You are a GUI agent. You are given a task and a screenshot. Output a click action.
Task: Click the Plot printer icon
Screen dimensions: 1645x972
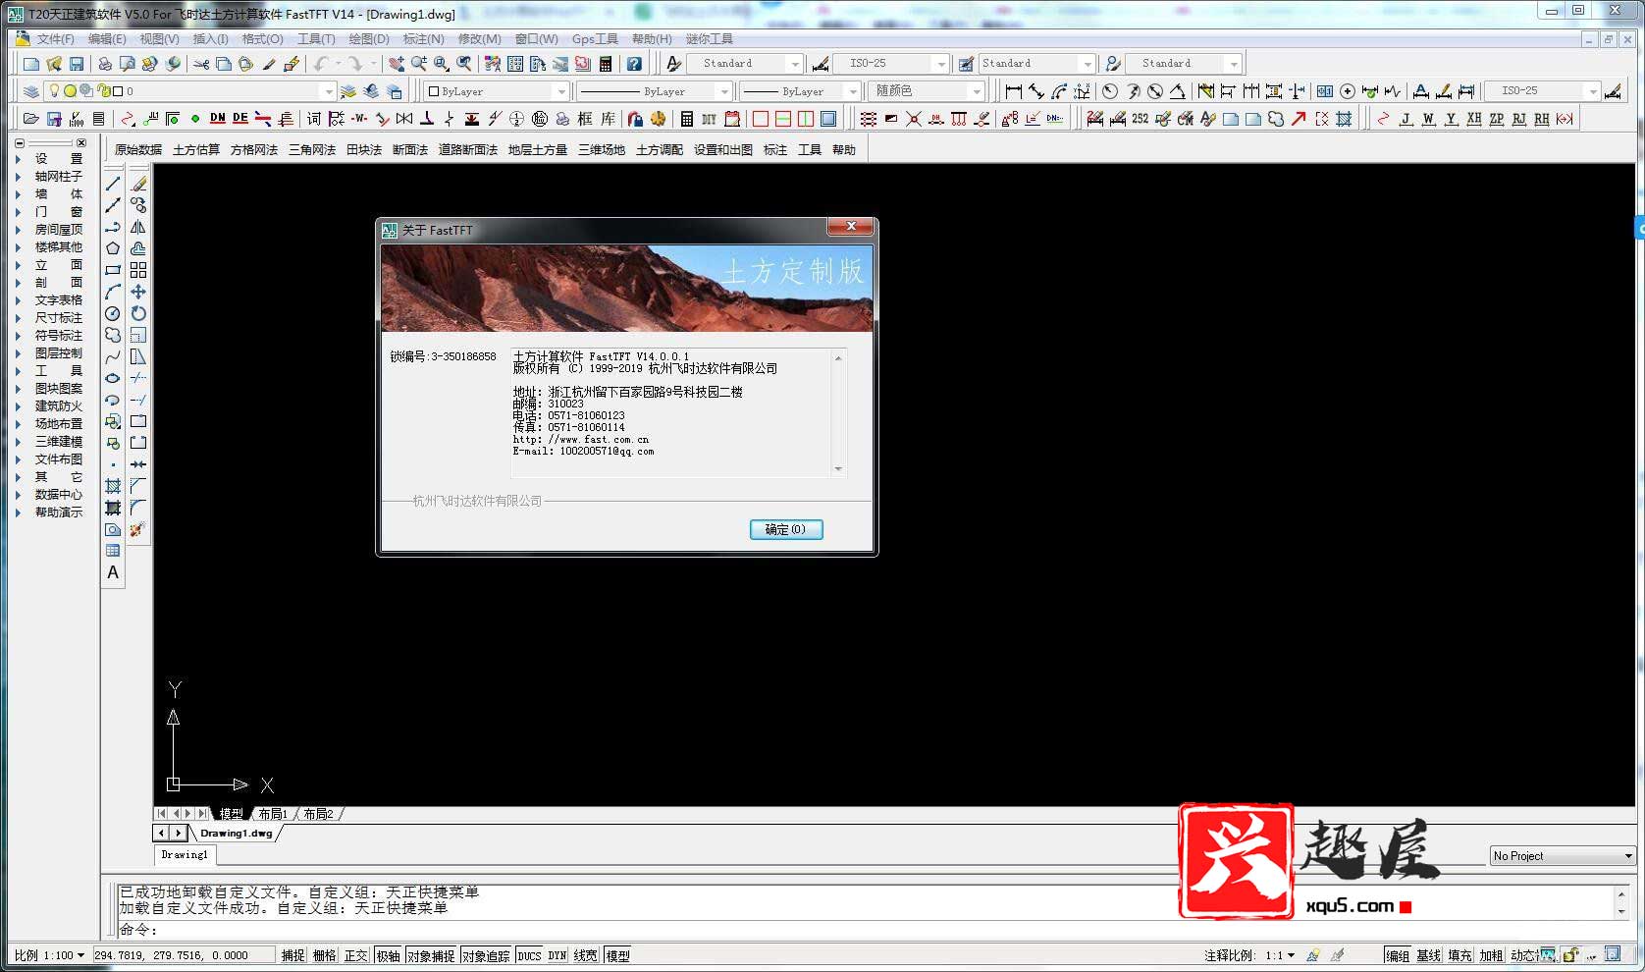click(105, 64)
